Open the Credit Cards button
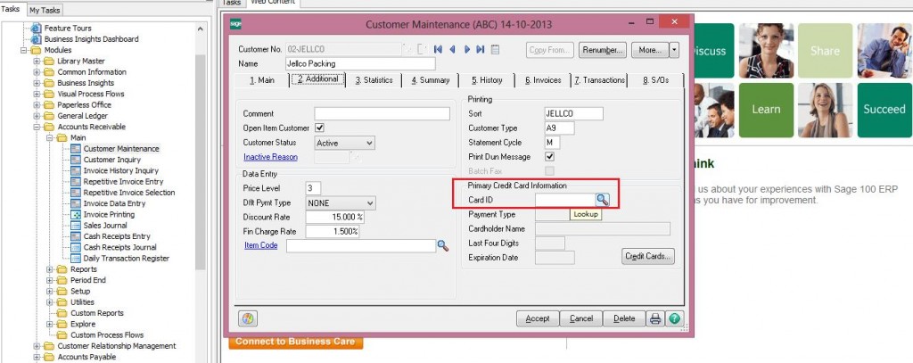Image resolution: width=913 pixels, height=363 pixels. pyautogui.click(x=648, y=256)
